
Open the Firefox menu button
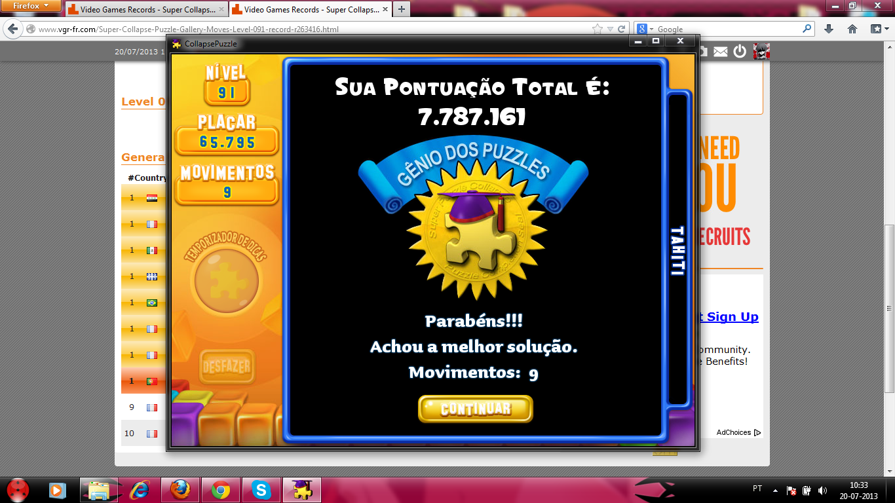pos(31,6)
